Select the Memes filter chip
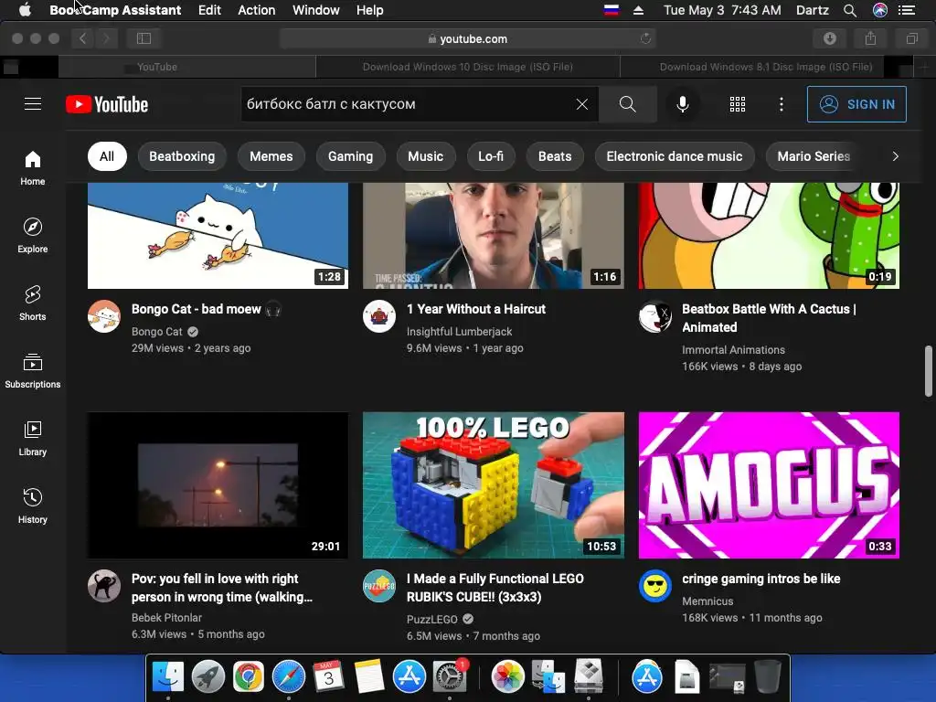Viewport: 936px width, 702px height. click(x=271, y=156)
